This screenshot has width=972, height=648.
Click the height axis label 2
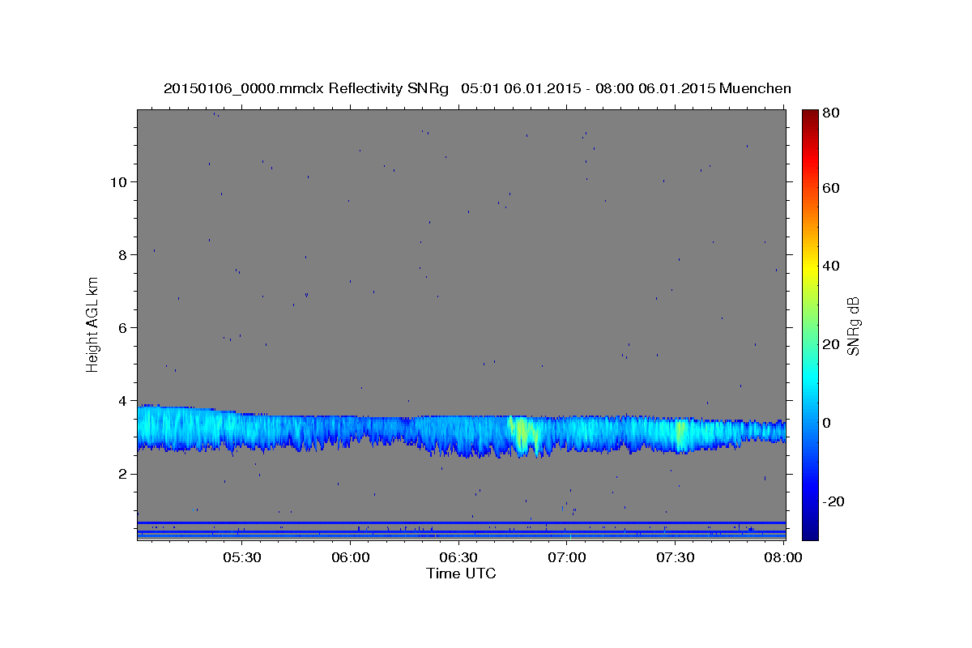122,474
